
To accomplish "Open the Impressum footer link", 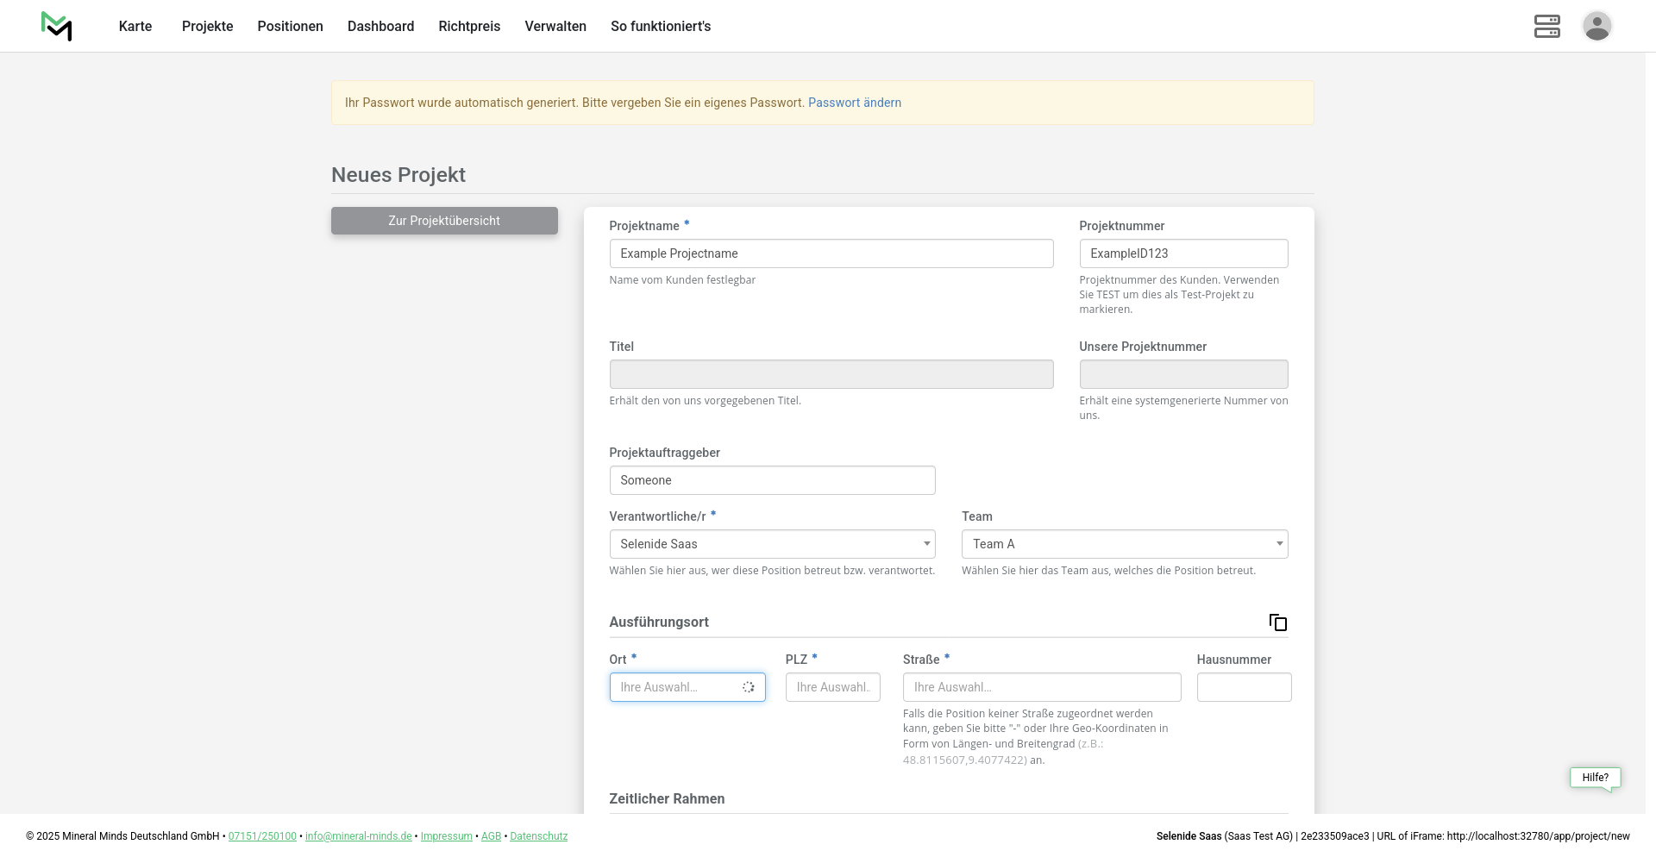I will (x=446, y=836).
